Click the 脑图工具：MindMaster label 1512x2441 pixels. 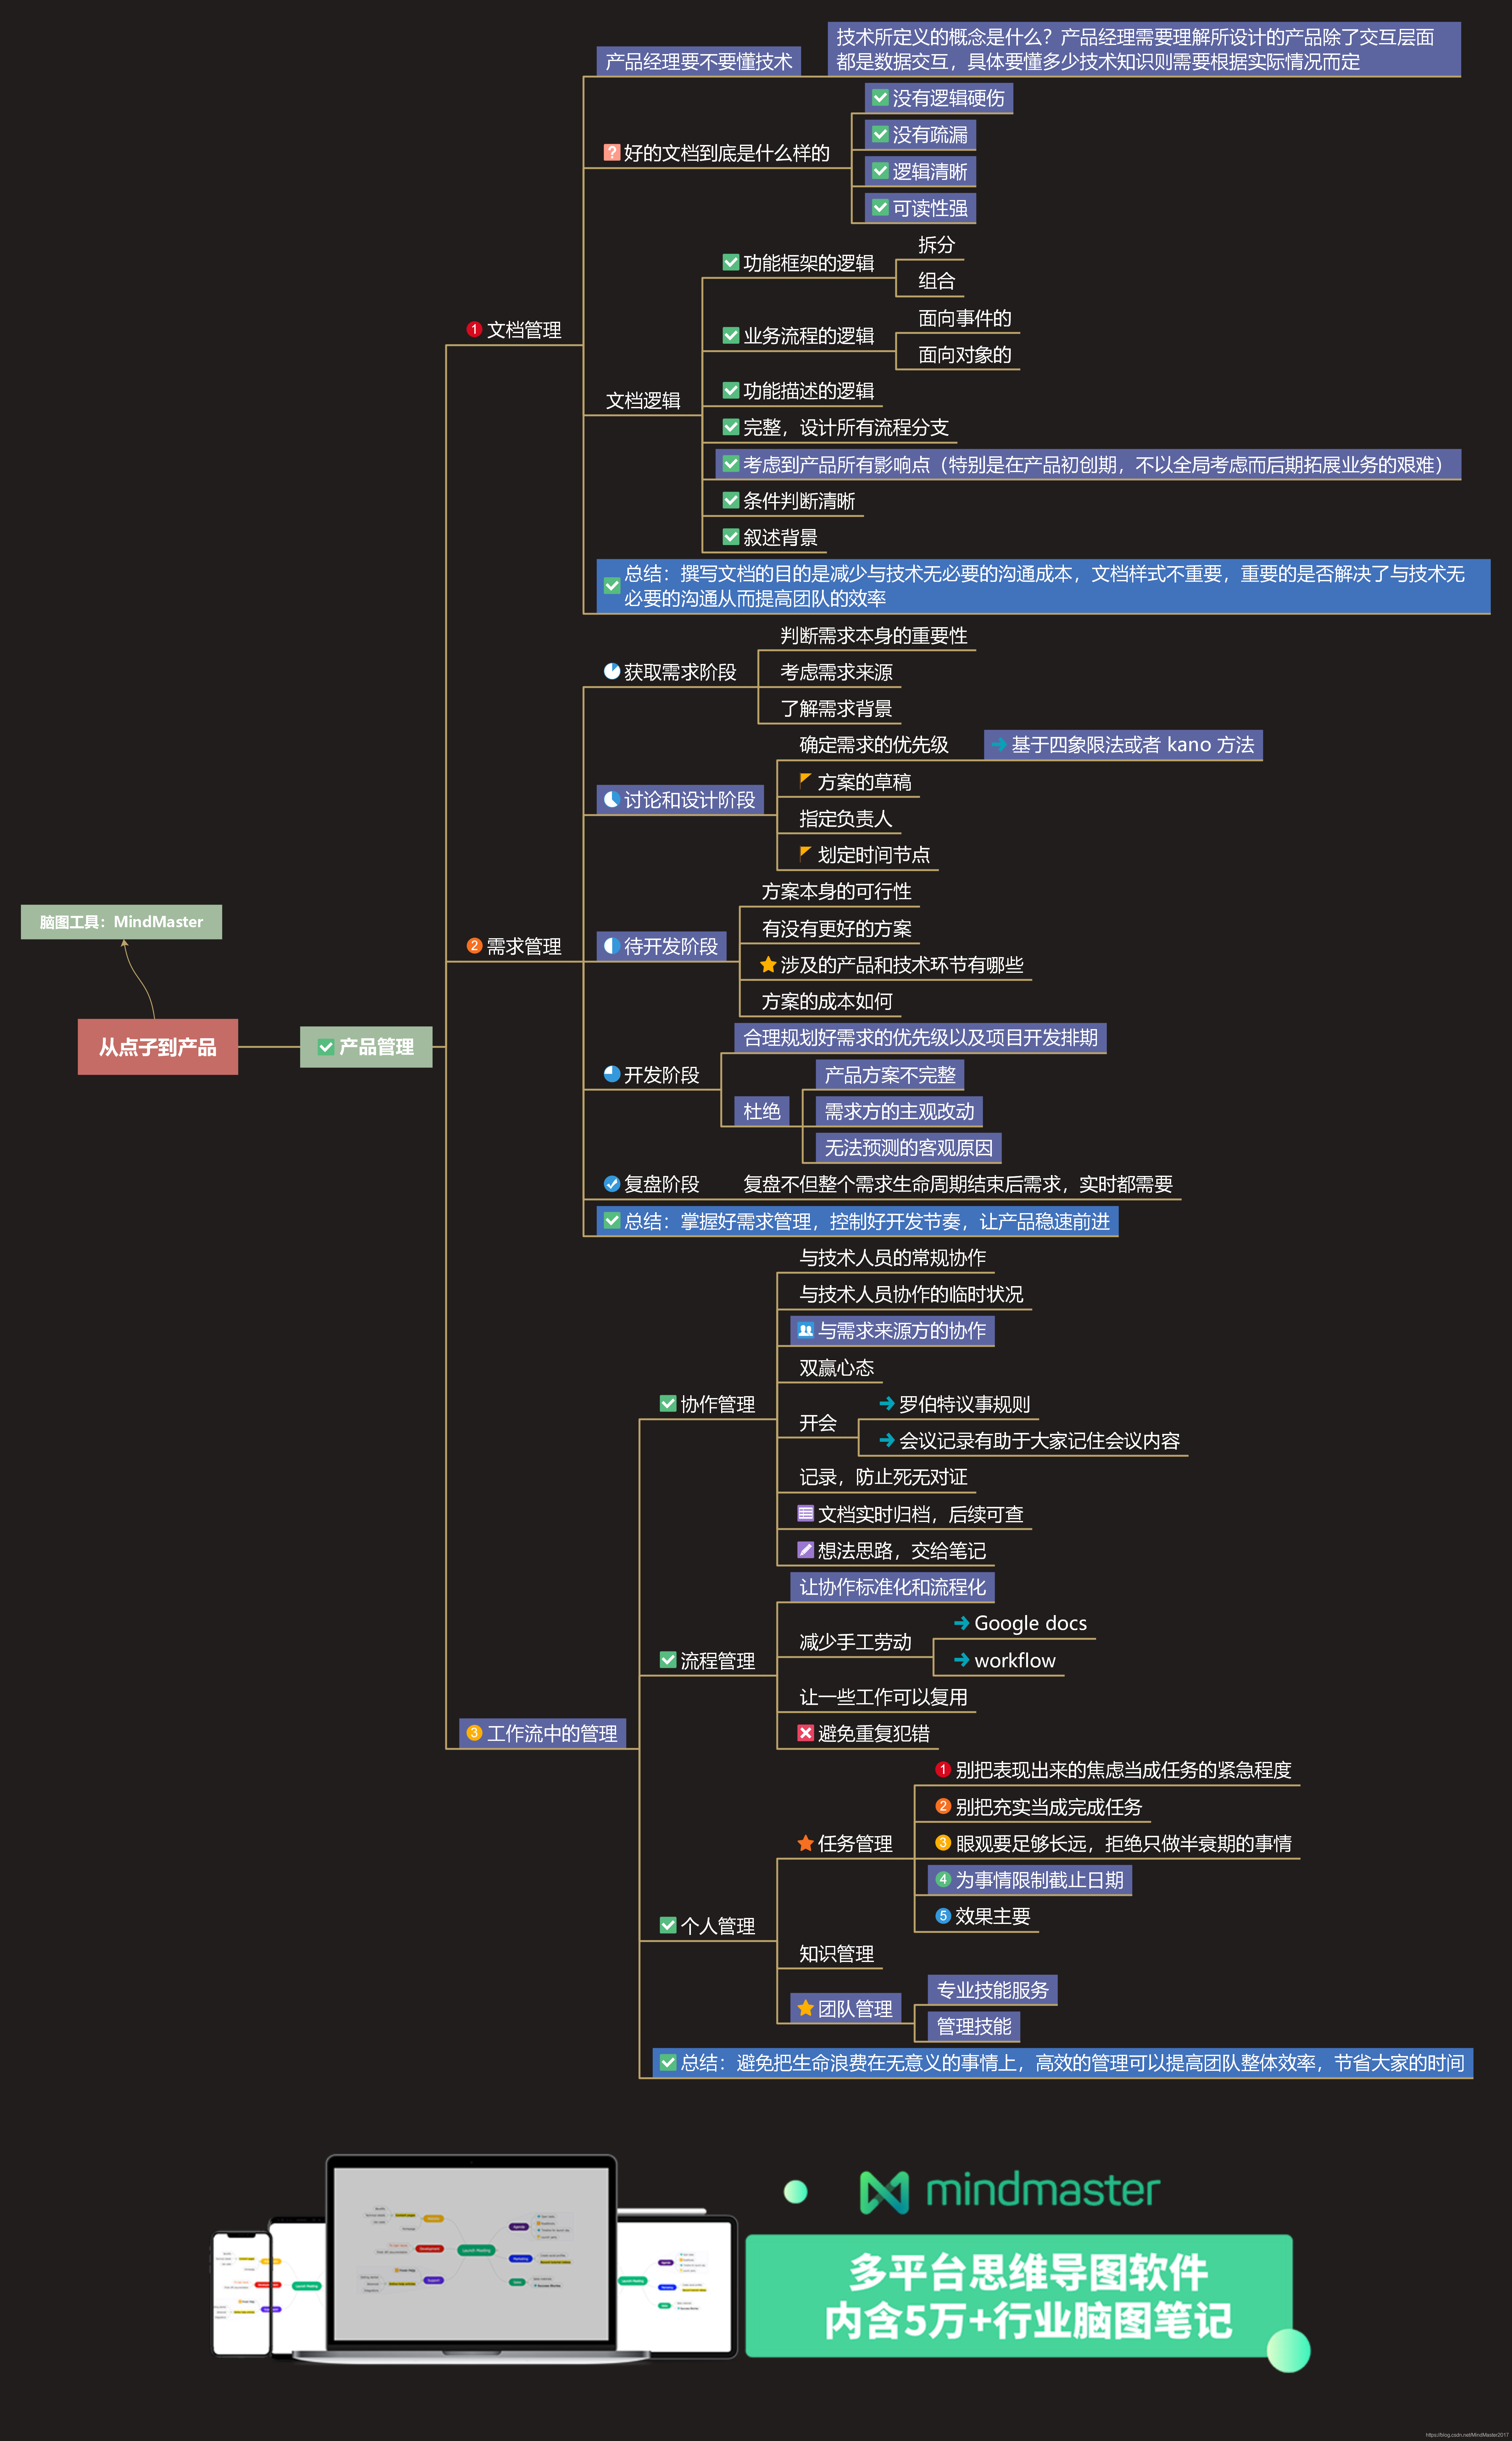121,922
